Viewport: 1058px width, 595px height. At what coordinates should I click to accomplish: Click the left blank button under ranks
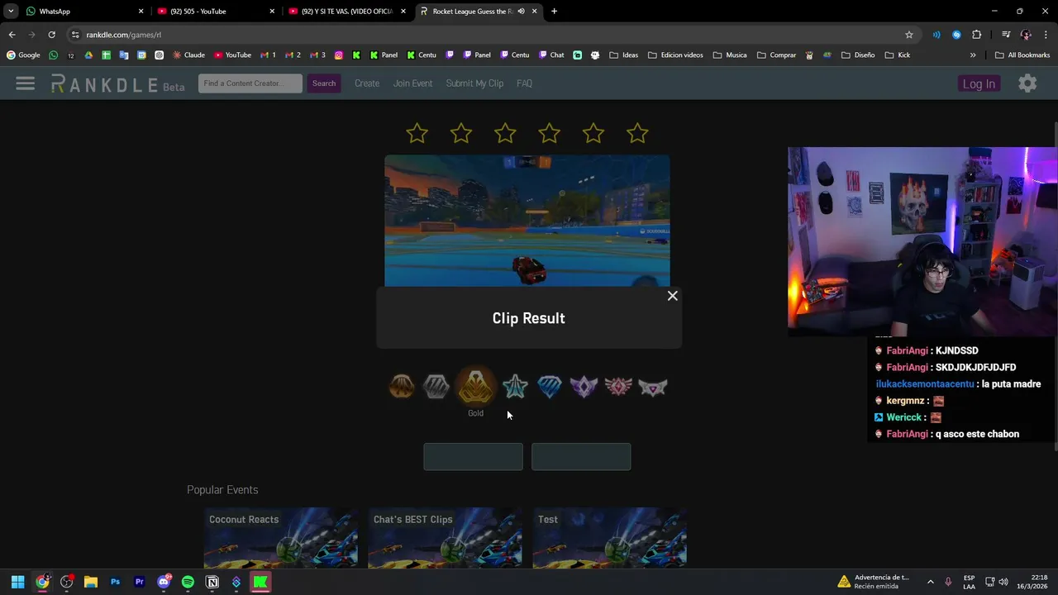click(473, 457)
